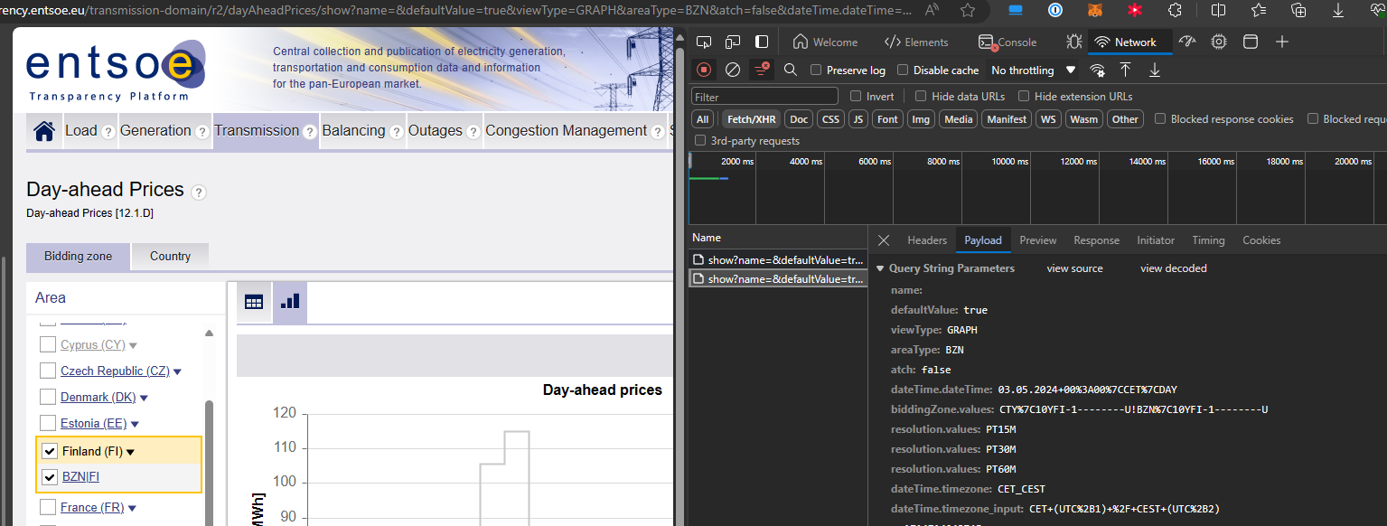Image resolution: width=1387 pixels, height=526 pixels.
Task: Click the Export HAR download arrow
Action: (x=1154, y=70)
